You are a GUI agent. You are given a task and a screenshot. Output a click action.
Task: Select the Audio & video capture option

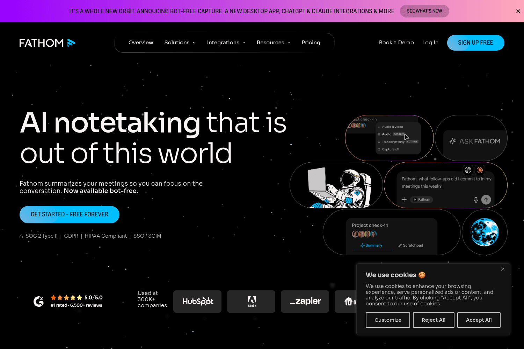click(391, 127)
